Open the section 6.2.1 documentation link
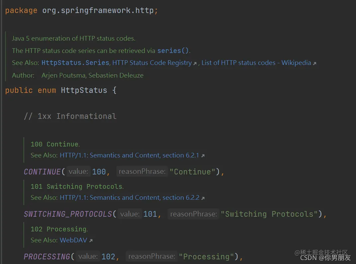Screen dimensions: 356x264 point(129,155)
